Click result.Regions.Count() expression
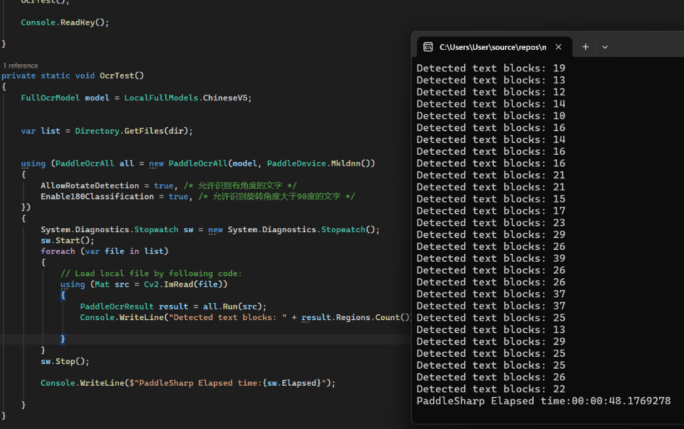Screen dimensions: 684x429 pyautogui.click(x=356, y=318)
